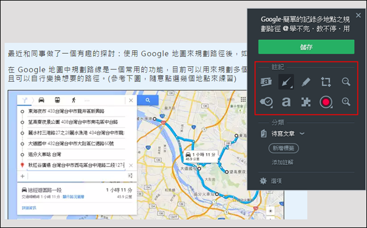Select the walking mode icon in map
Image resolution: width=367 pixels, height=228 pixels.
click(74, 100)
